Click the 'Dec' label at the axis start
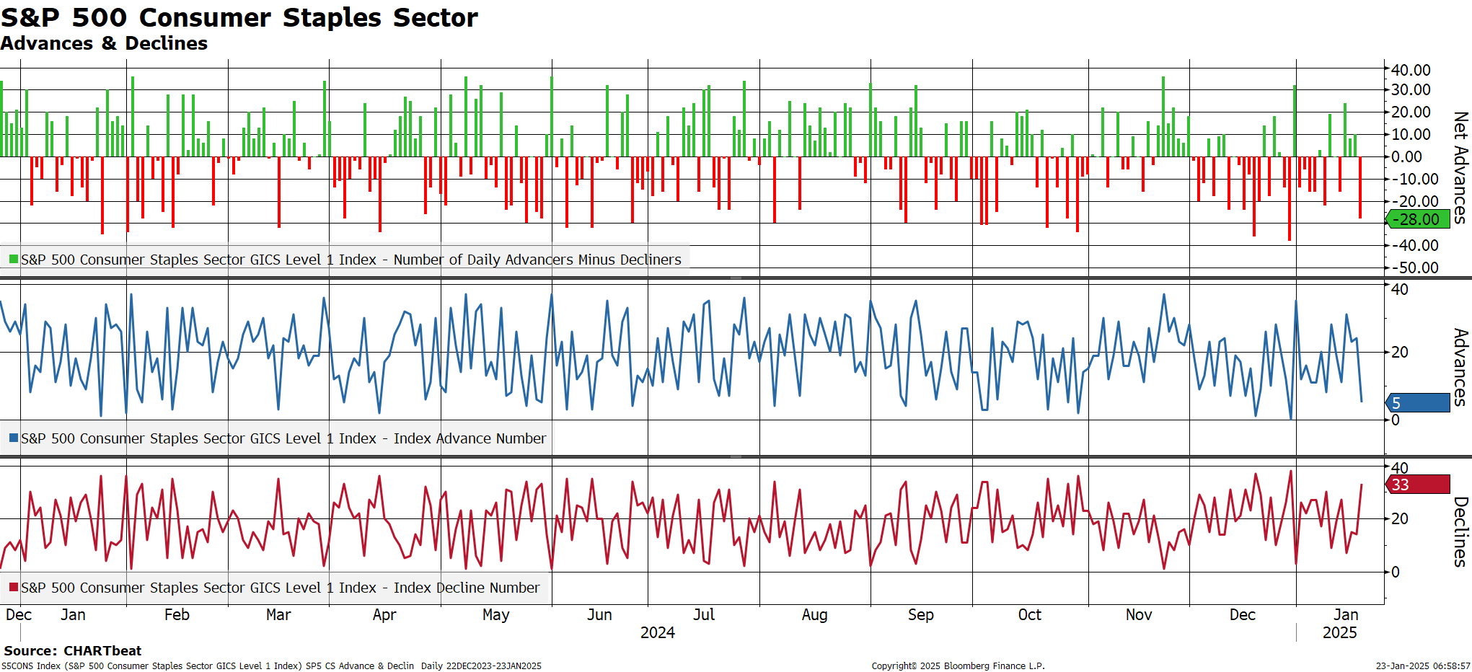This screenshot has height=672, width=1472. coord(19,614)
